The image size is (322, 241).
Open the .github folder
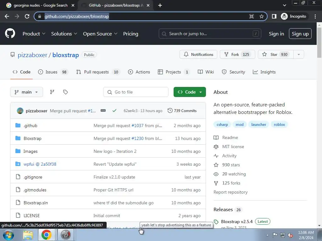(x=31, y=126)
